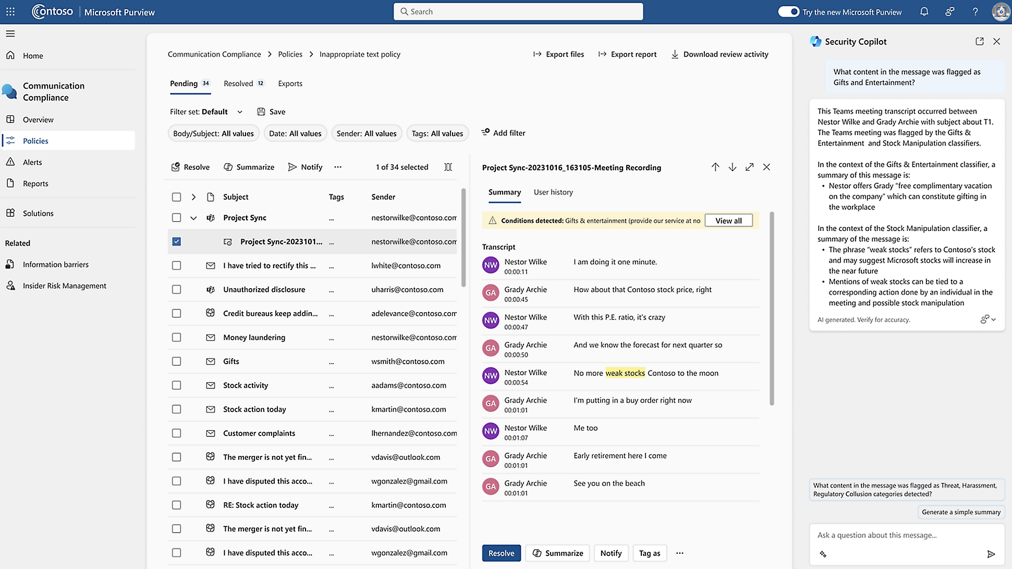Screen dimensions: 1012x569
Task: Expand the Body/Subject All values filter
Action: (x=212, y=133)
